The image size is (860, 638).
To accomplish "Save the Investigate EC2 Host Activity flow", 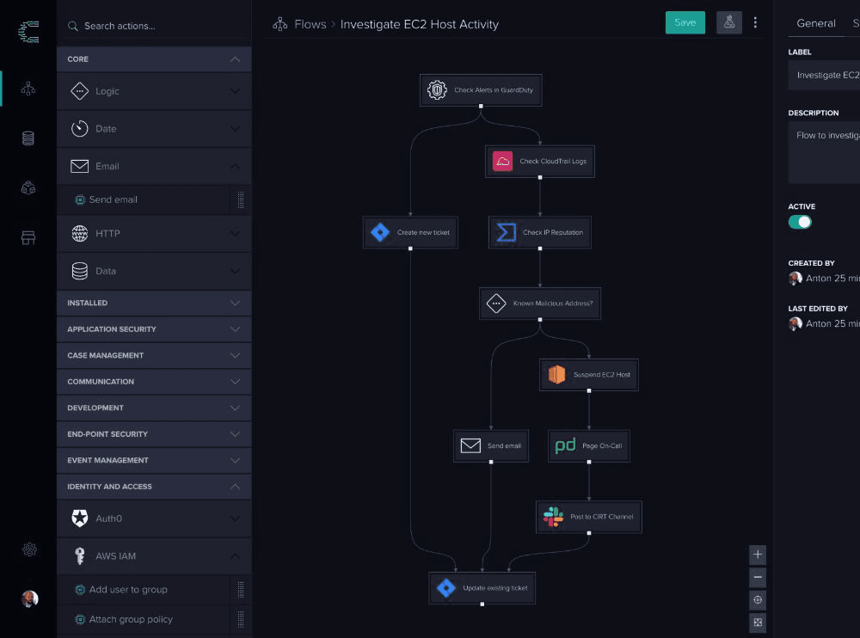I will click(685, 22).
